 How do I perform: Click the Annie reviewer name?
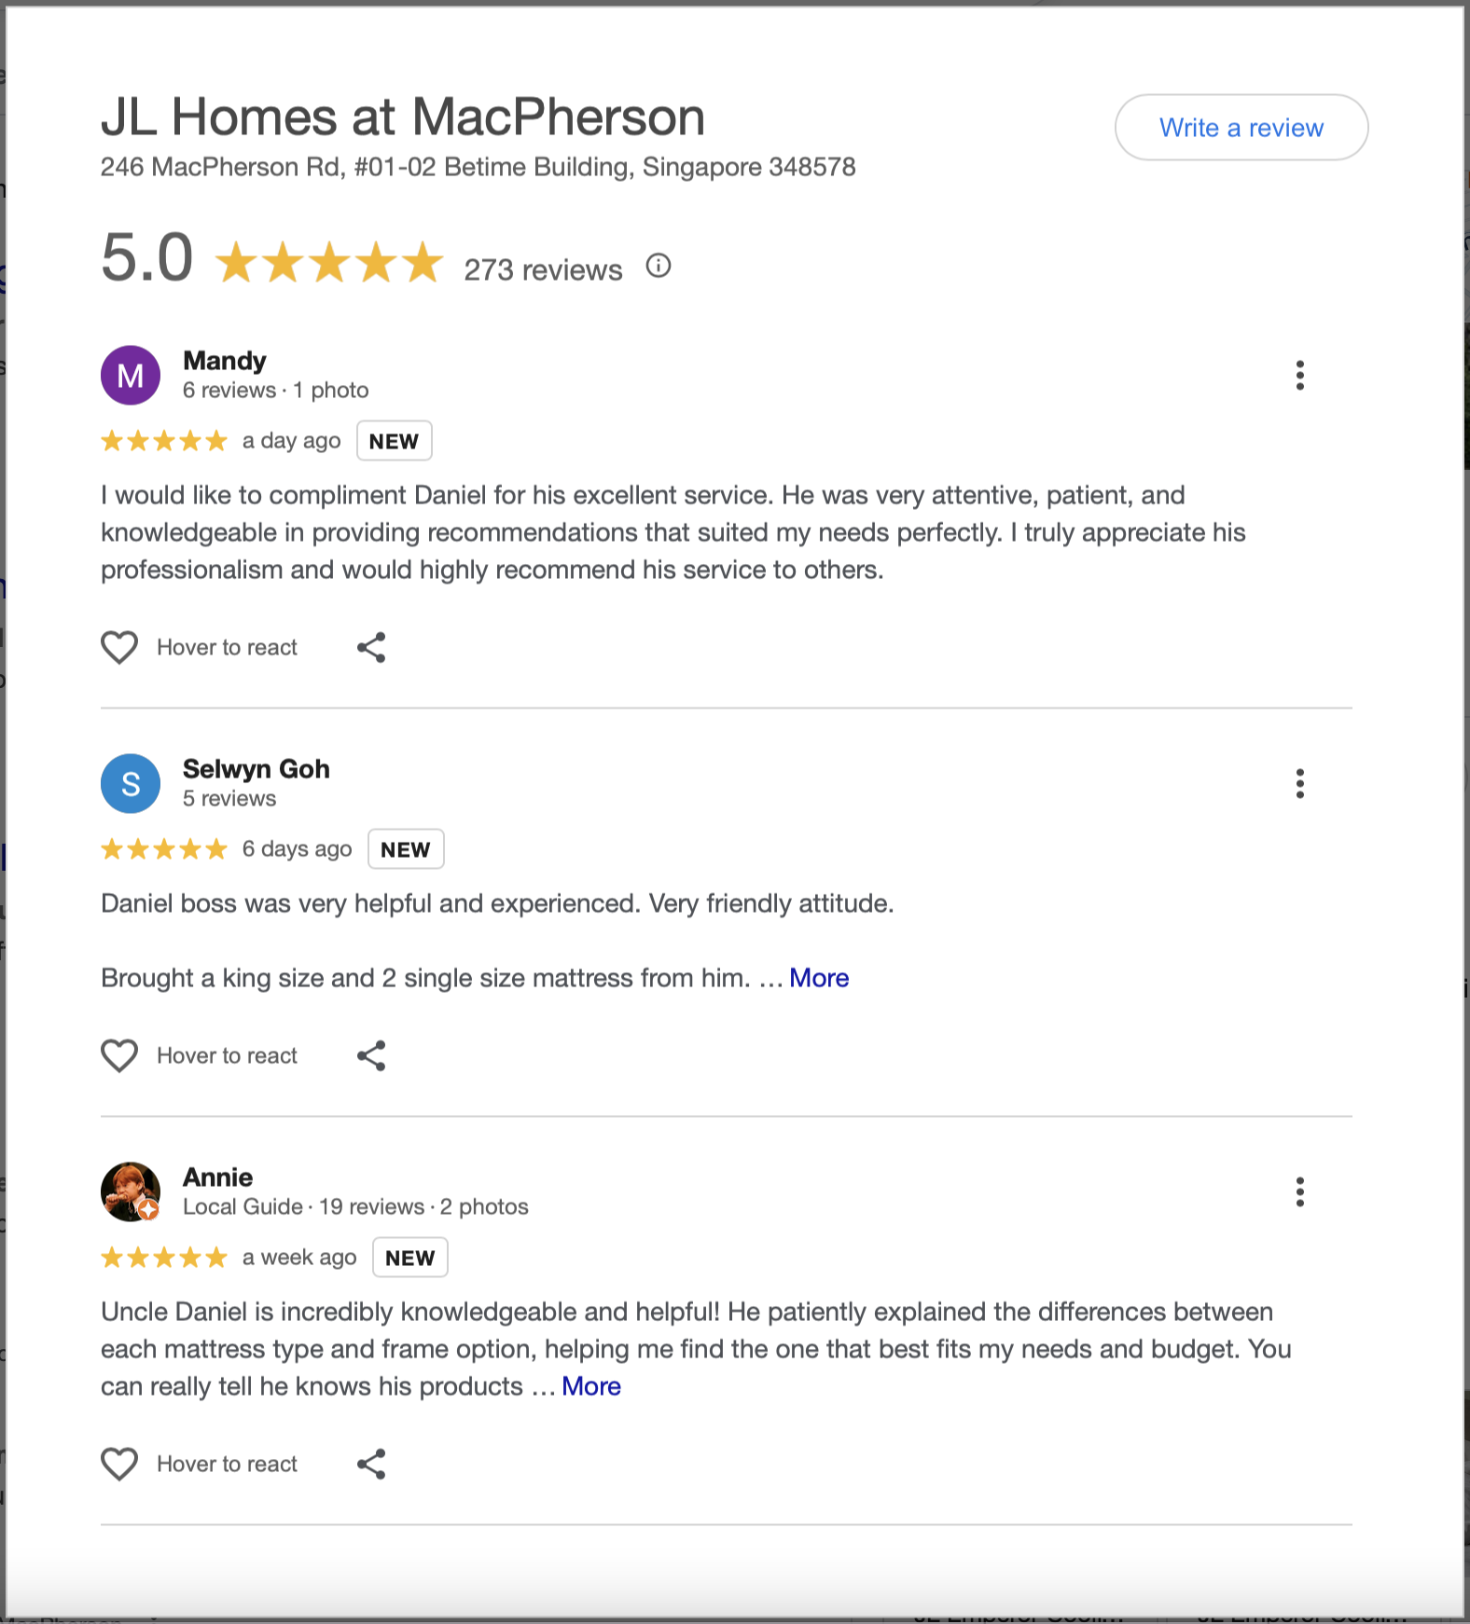pos(218,1177)
